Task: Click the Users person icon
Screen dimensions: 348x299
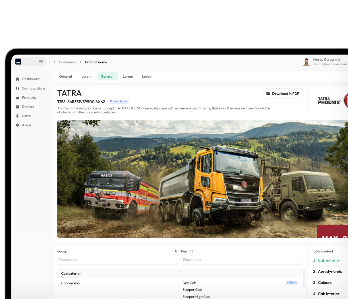Action: (x=17, y=116)
